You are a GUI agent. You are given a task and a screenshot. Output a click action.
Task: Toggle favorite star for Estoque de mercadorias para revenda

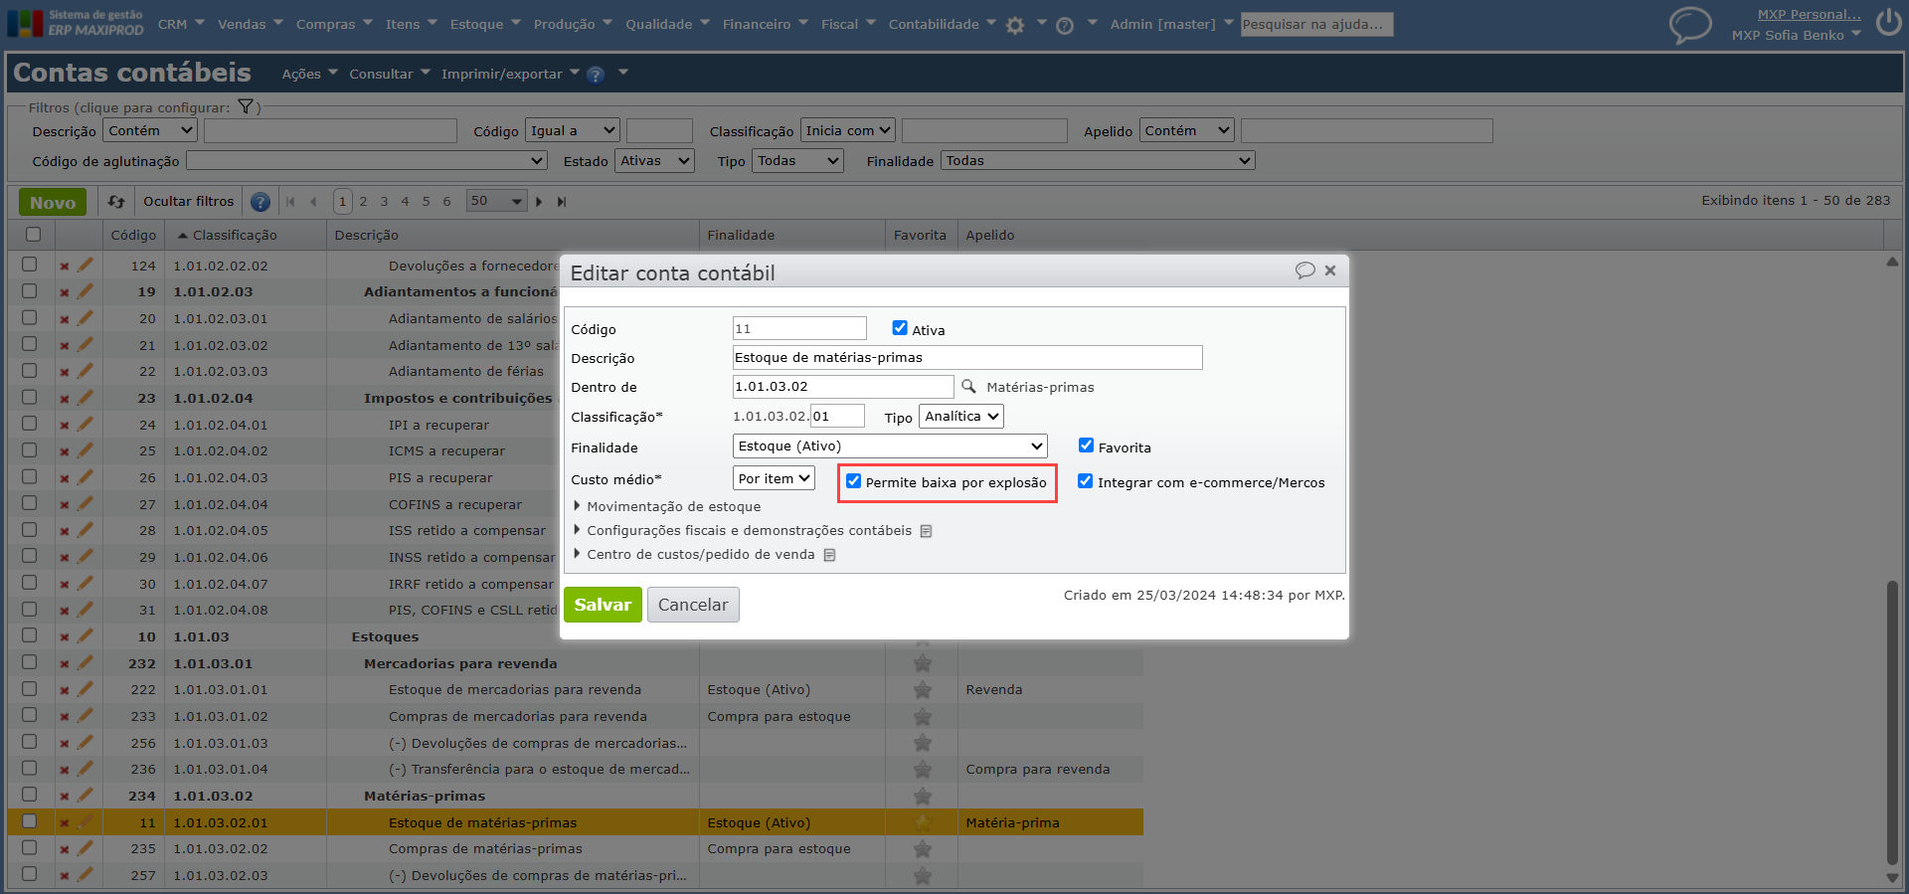(x=923, y=690)
